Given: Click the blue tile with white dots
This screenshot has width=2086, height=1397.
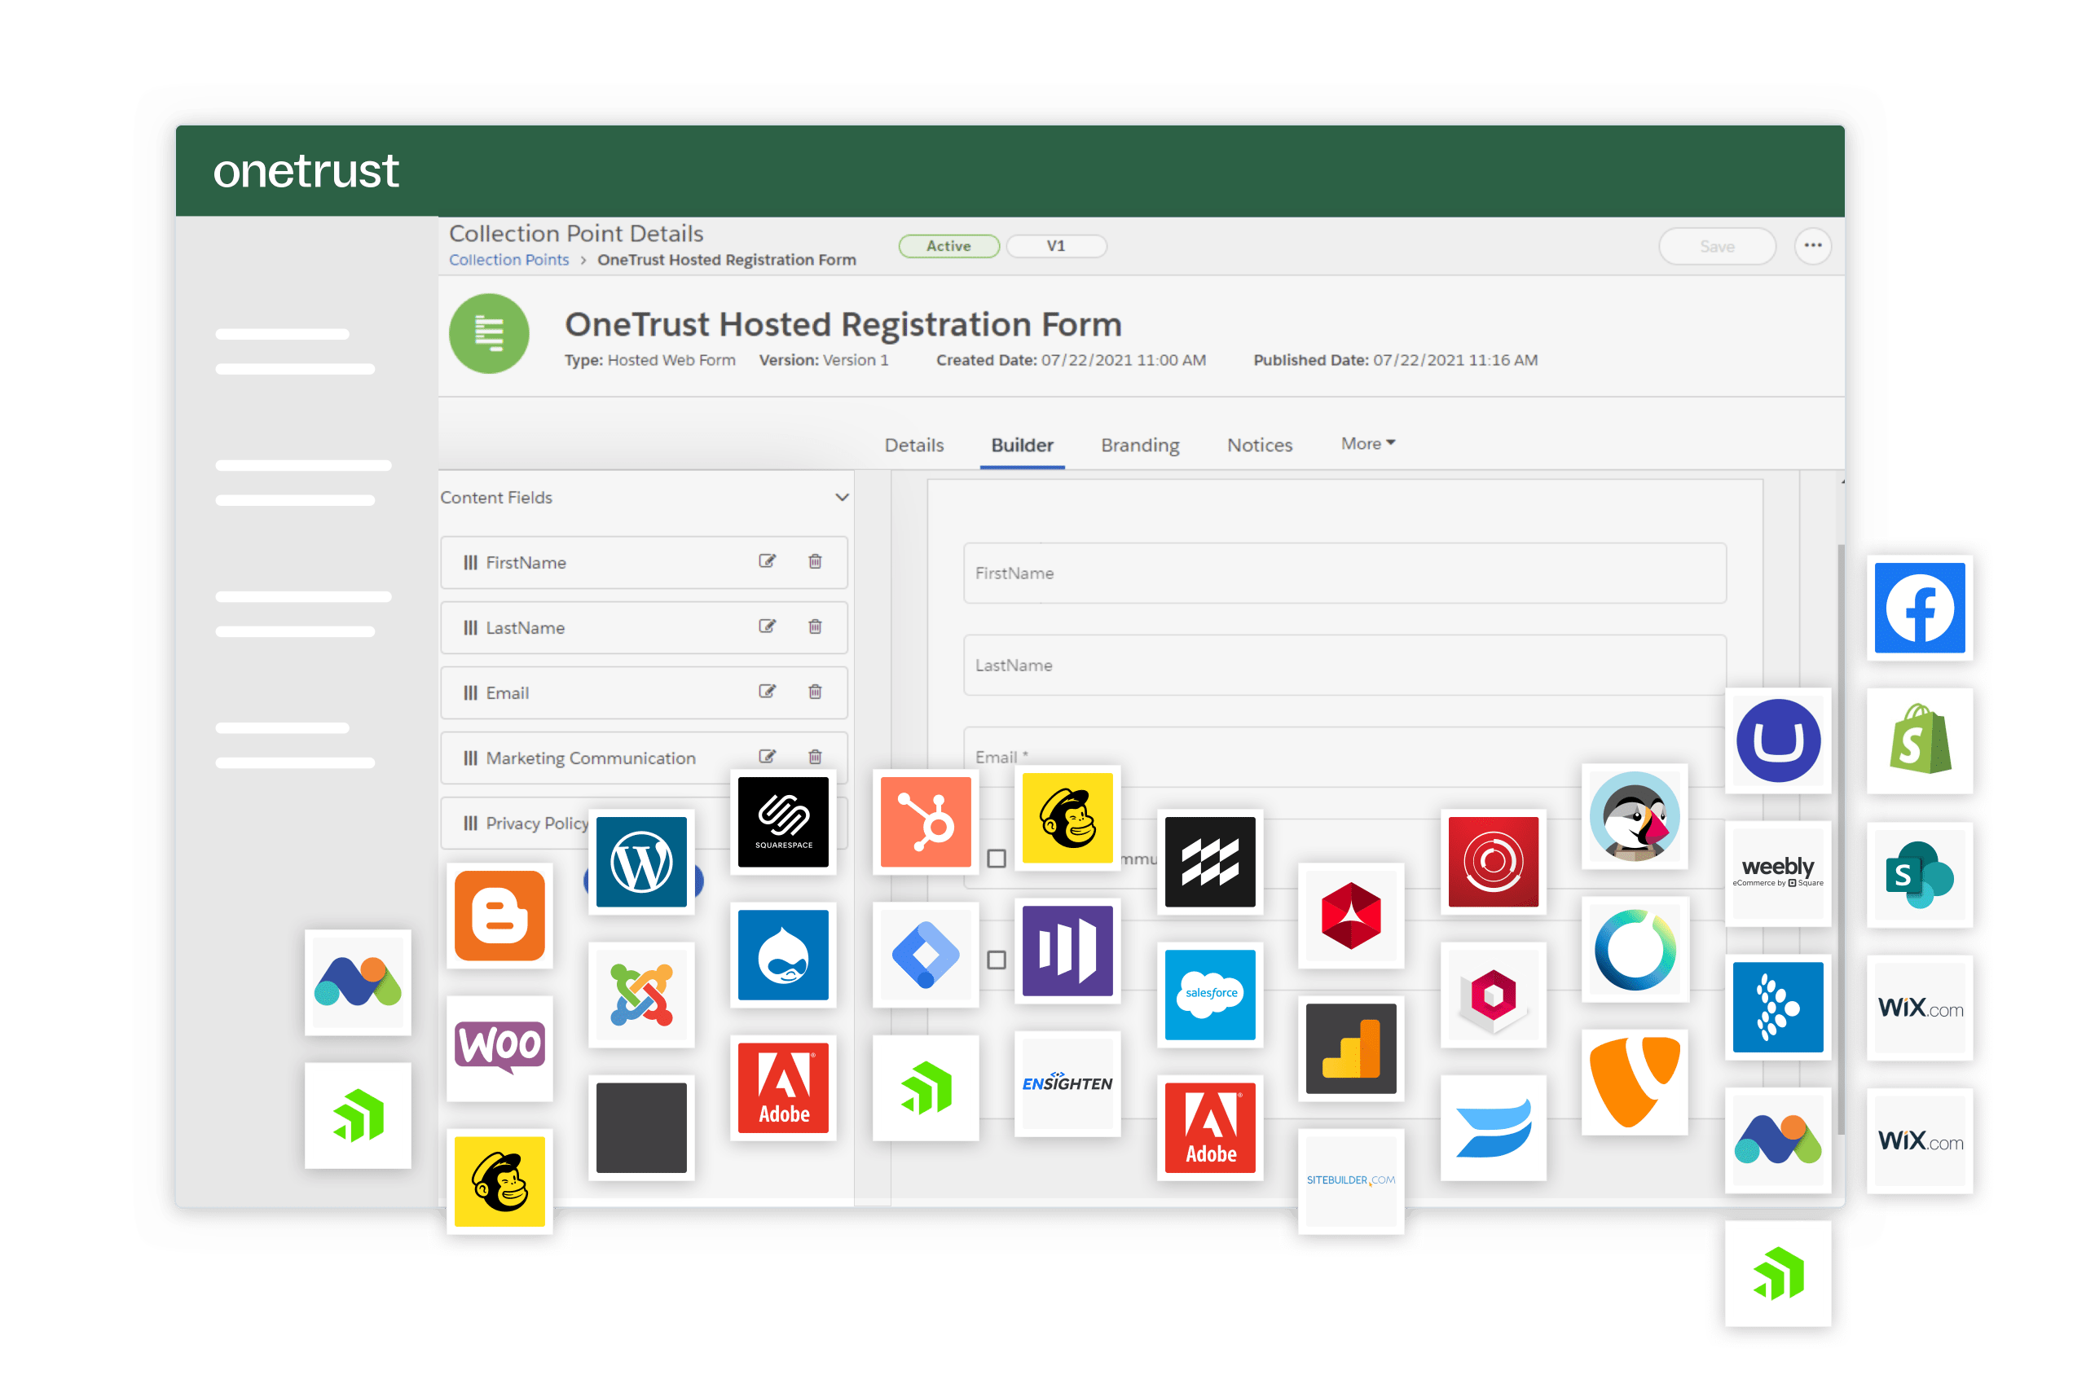Looking at the screenshot, I should point(1777,1007).
